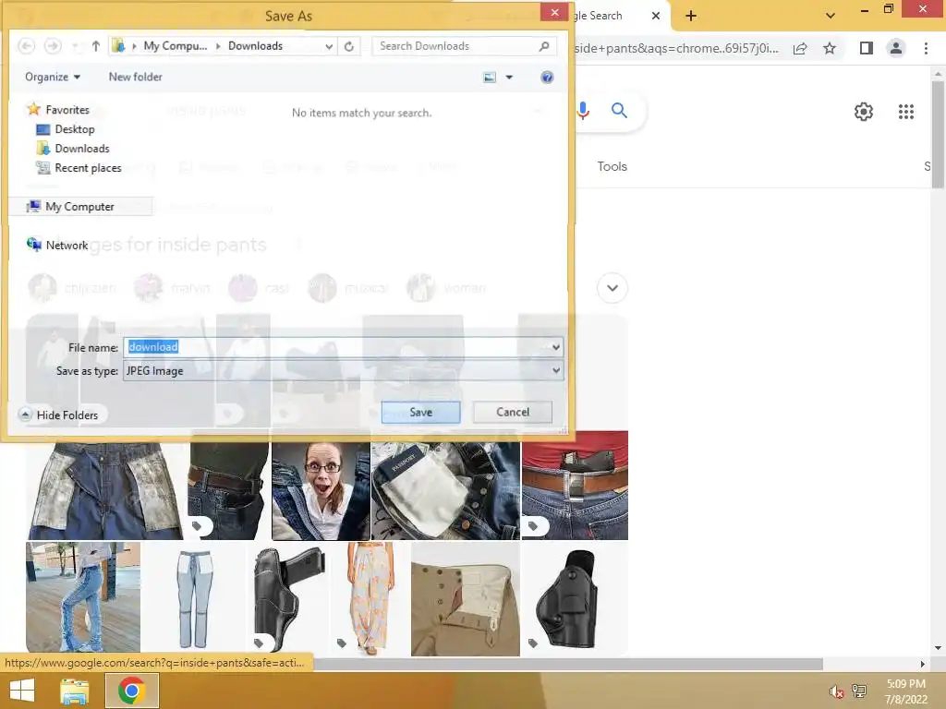Open surprised woman with glasses thumbnail

pyautogui.click(x=321, y=491)
